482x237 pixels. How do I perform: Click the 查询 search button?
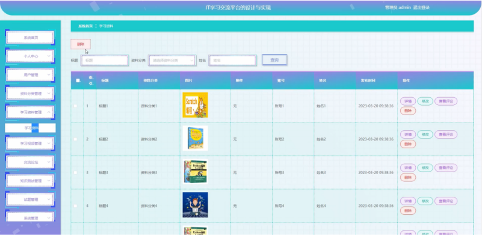274,60
